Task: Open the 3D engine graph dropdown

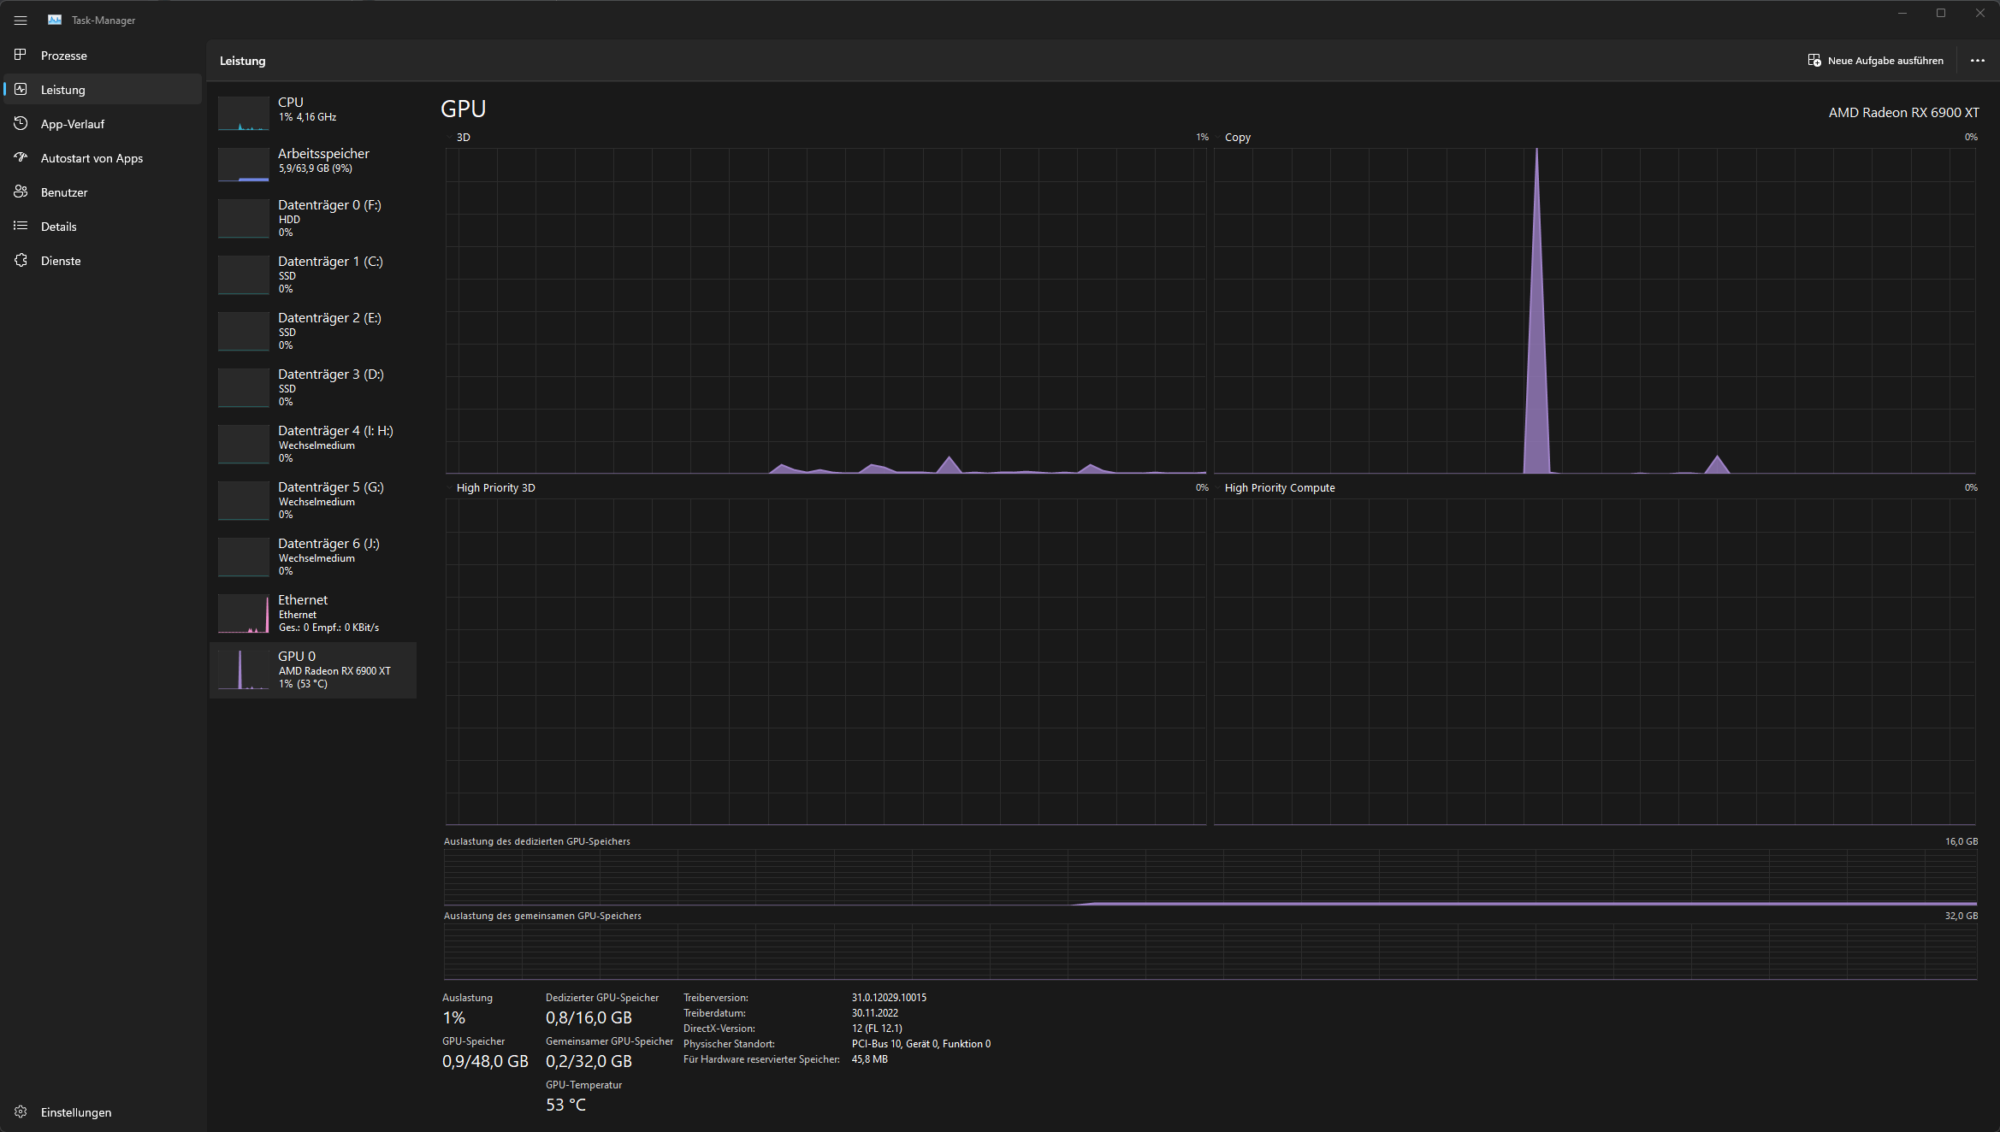Action: (450, 137)
